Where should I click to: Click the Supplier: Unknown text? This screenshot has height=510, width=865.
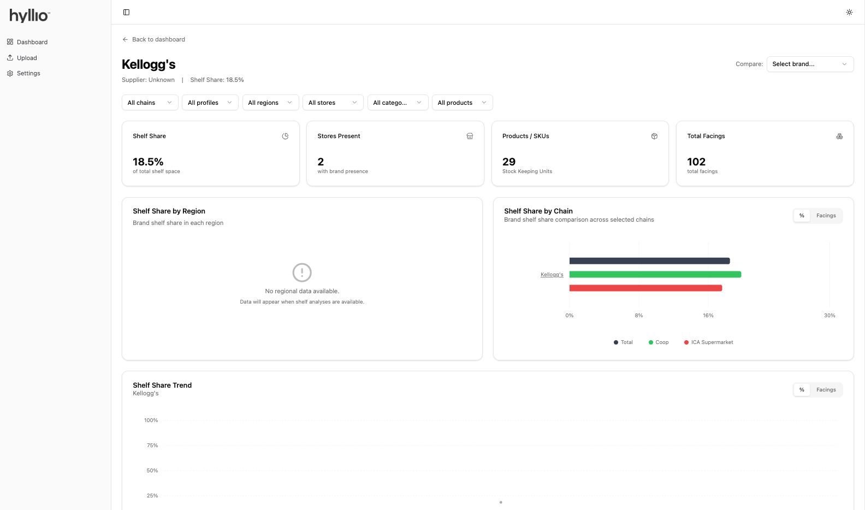148,80
